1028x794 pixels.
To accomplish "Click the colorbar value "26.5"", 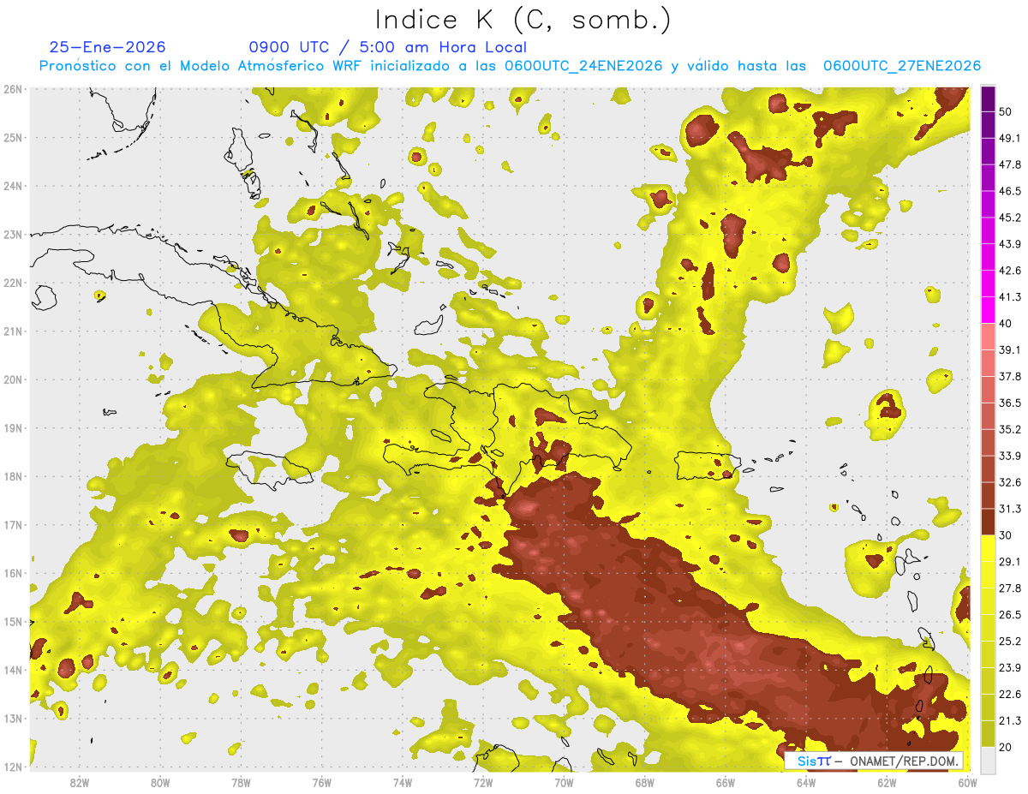I will click(1009, 614).
